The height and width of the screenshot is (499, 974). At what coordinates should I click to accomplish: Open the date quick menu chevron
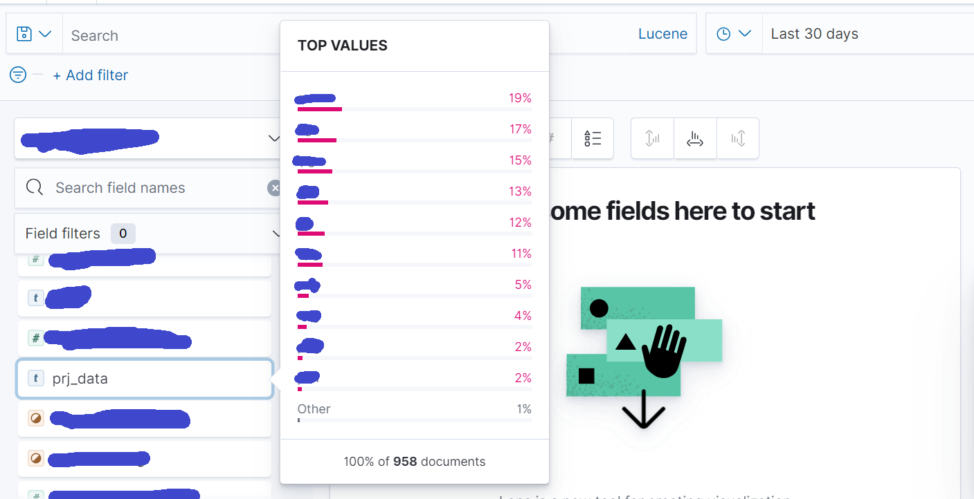[745, 34]
